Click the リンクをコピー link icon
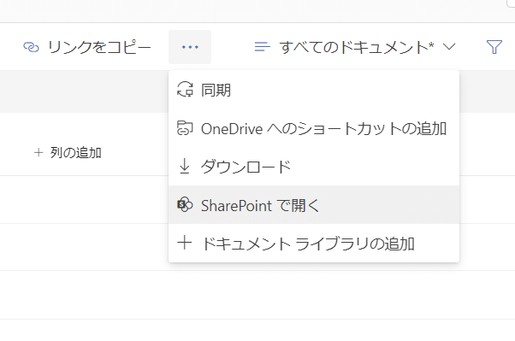This screenshot has height=341, width=515. pos(31,47)
